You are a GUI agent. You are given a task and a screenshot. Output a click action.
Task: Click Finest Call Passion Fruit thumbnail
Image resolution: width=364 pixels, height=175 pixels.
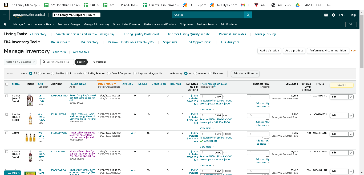pos(30,137)
